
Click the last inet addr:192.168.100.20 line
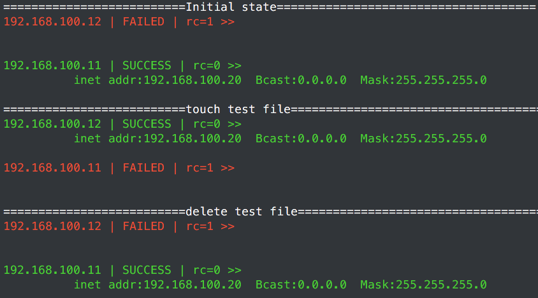tap(158, 285)
